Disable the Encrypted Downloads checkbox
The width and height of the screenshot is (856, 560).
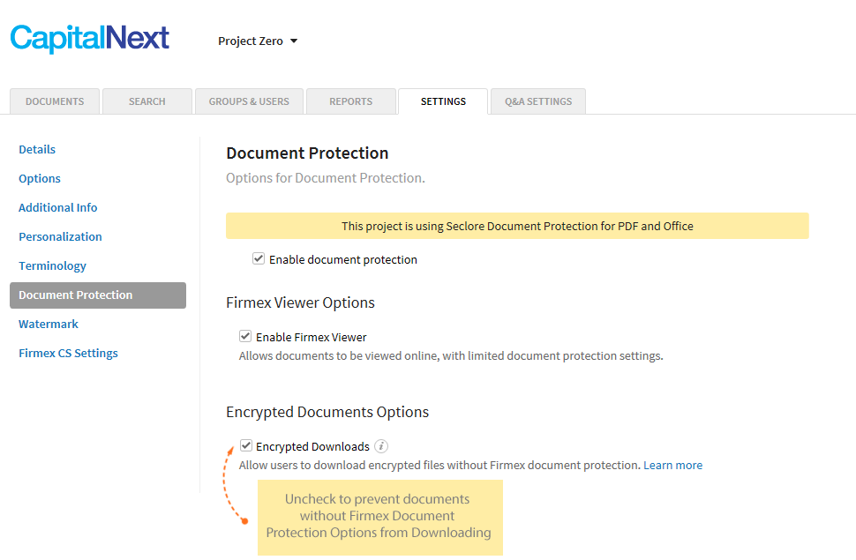(246, 445)
